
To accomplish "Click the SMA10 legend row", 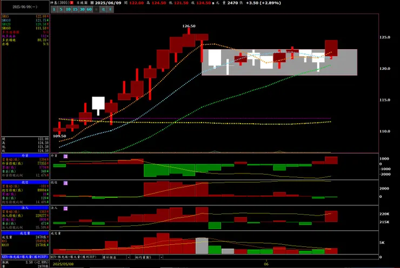I will 25,20.
